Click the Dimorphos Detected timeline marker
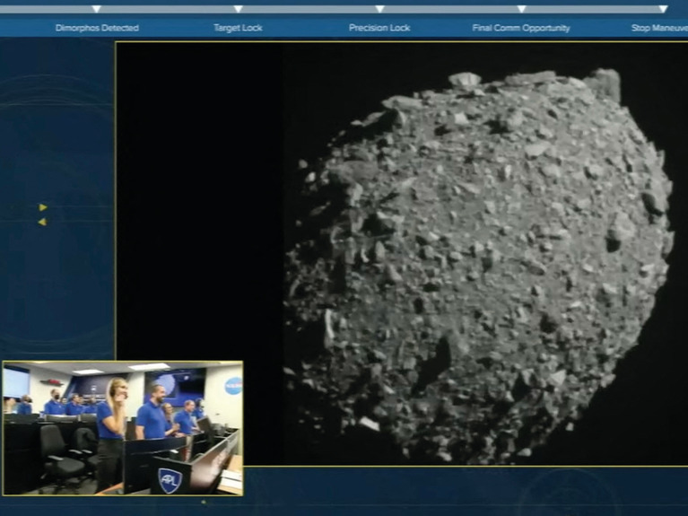This screenshot has width=688, height=516. point(97,9)
